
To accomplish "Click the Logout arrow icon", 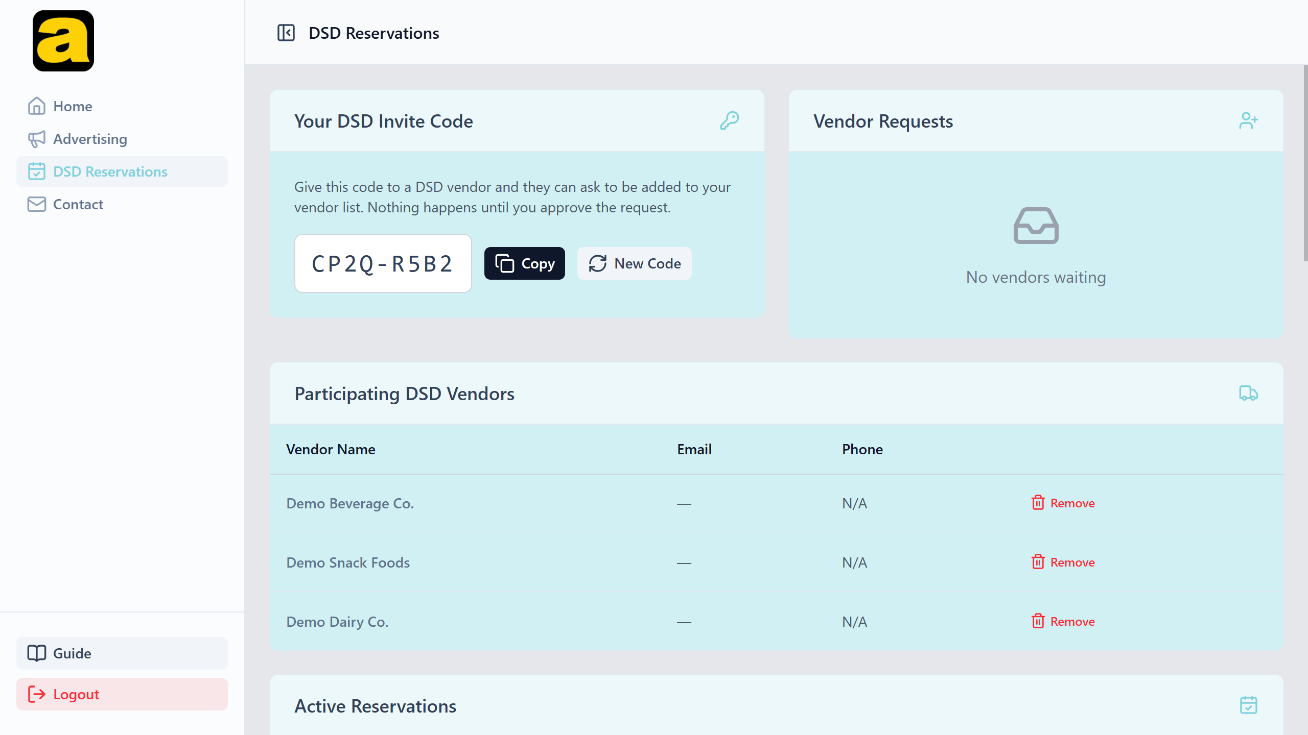I will [x=37, y=694].
